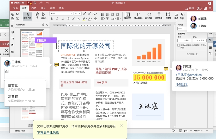216x139 pixels.
Task: Click the Decrease indent icon
Action: [112, 14]
